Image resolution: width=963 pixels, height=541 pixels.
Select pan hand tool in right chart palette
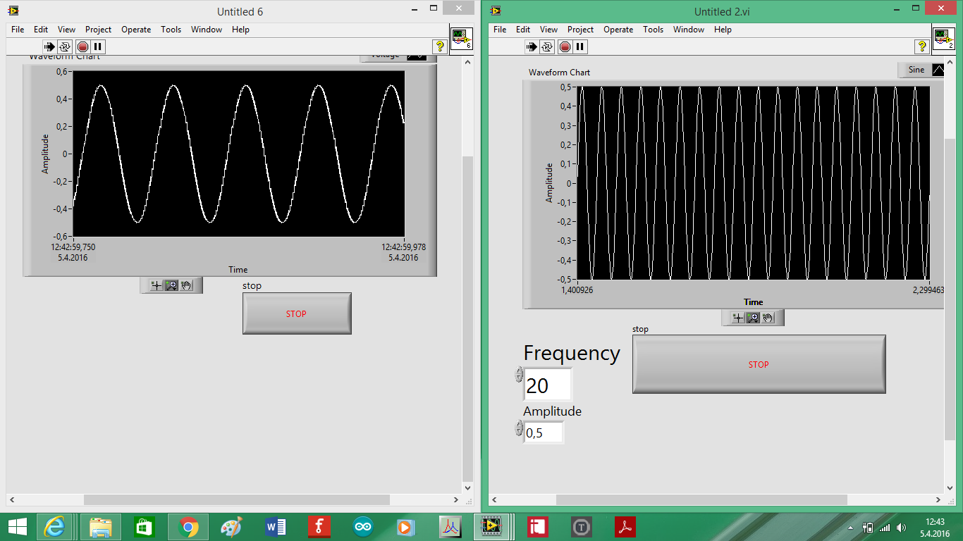pyautogui.click(x=768, y=318)
